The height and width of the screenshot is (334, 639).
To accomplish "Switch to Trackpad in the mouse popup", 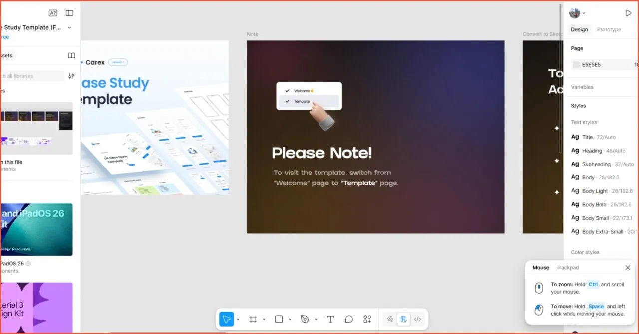I will (x=567, y=267).
